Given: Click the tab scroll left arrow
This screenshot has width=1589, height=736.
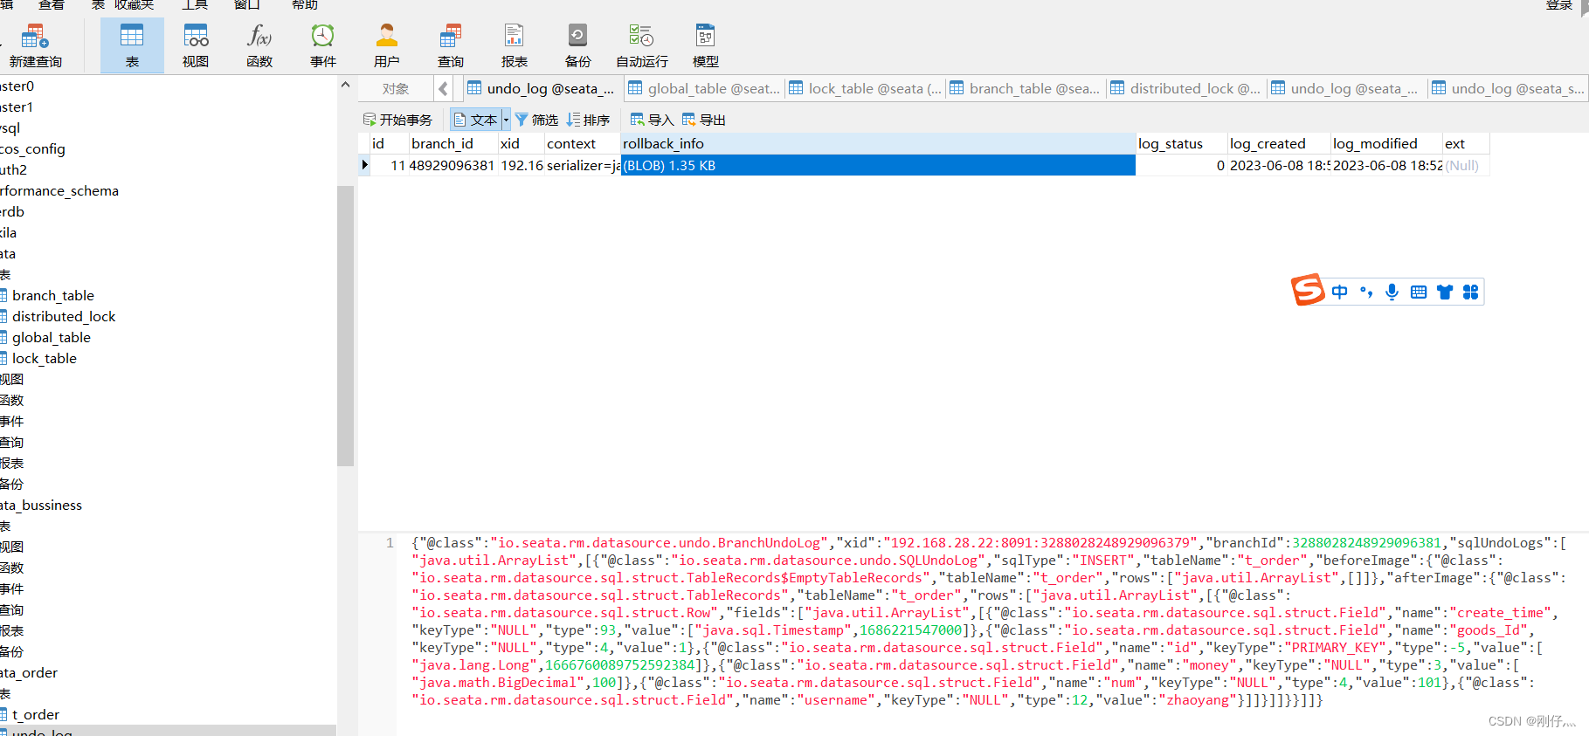Looking at the screenshot, I should (x=444, y=88).
